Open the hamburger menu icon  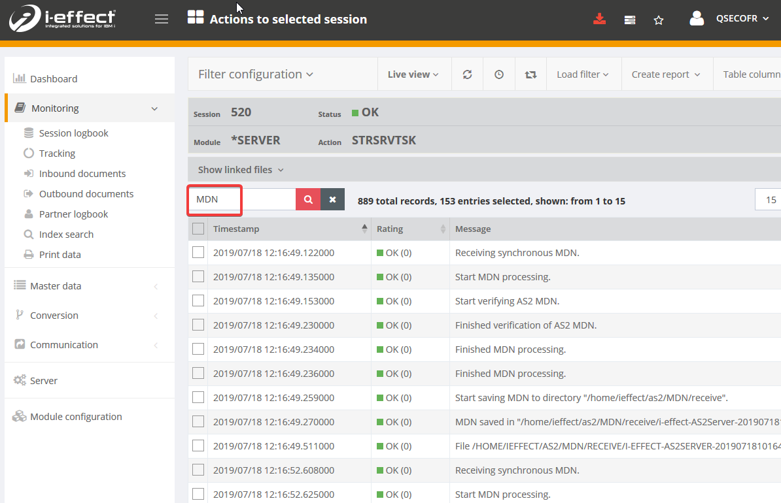(162, 19)
